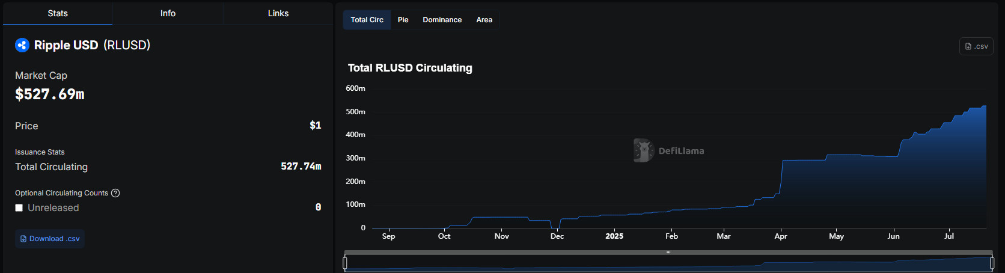Click the 400m y-axis label
Image resolution: width=1005 pixels, height=273 pixels.
click(355, 135)
